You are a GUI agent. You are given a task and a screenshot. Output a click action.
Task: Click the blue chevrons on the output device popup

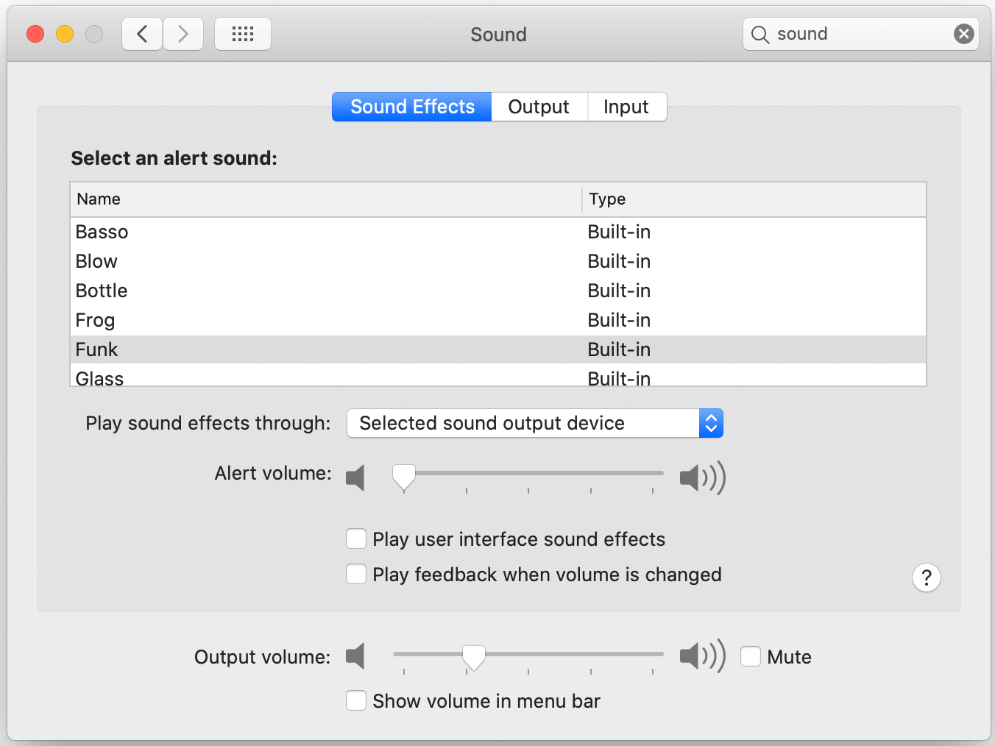[x=711, y=423]
